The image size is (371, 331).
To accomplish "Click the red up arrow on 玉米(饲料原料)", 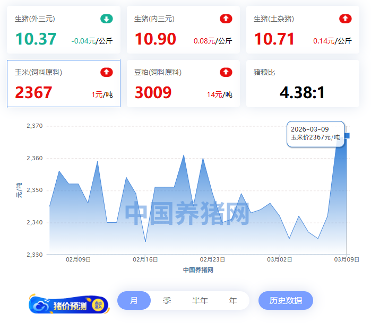I will (x=107, y=72).
